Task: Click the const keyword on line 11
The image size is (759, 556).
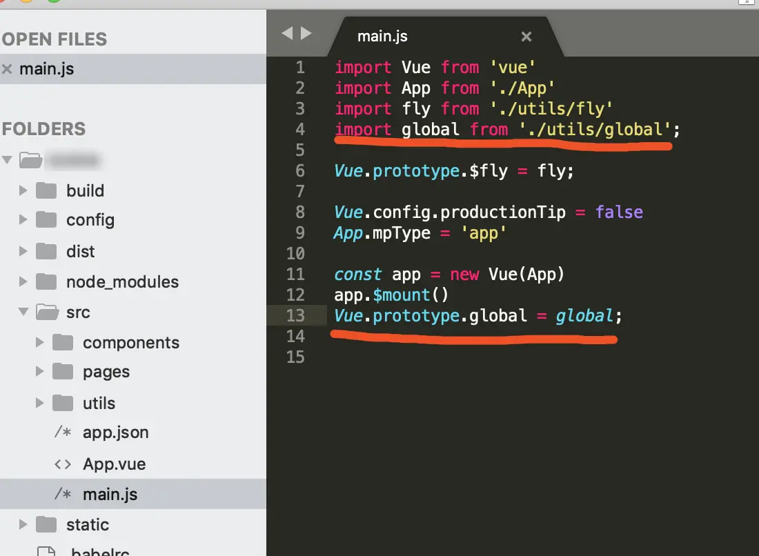Action: pyautogui.click(x=357, y=275)
